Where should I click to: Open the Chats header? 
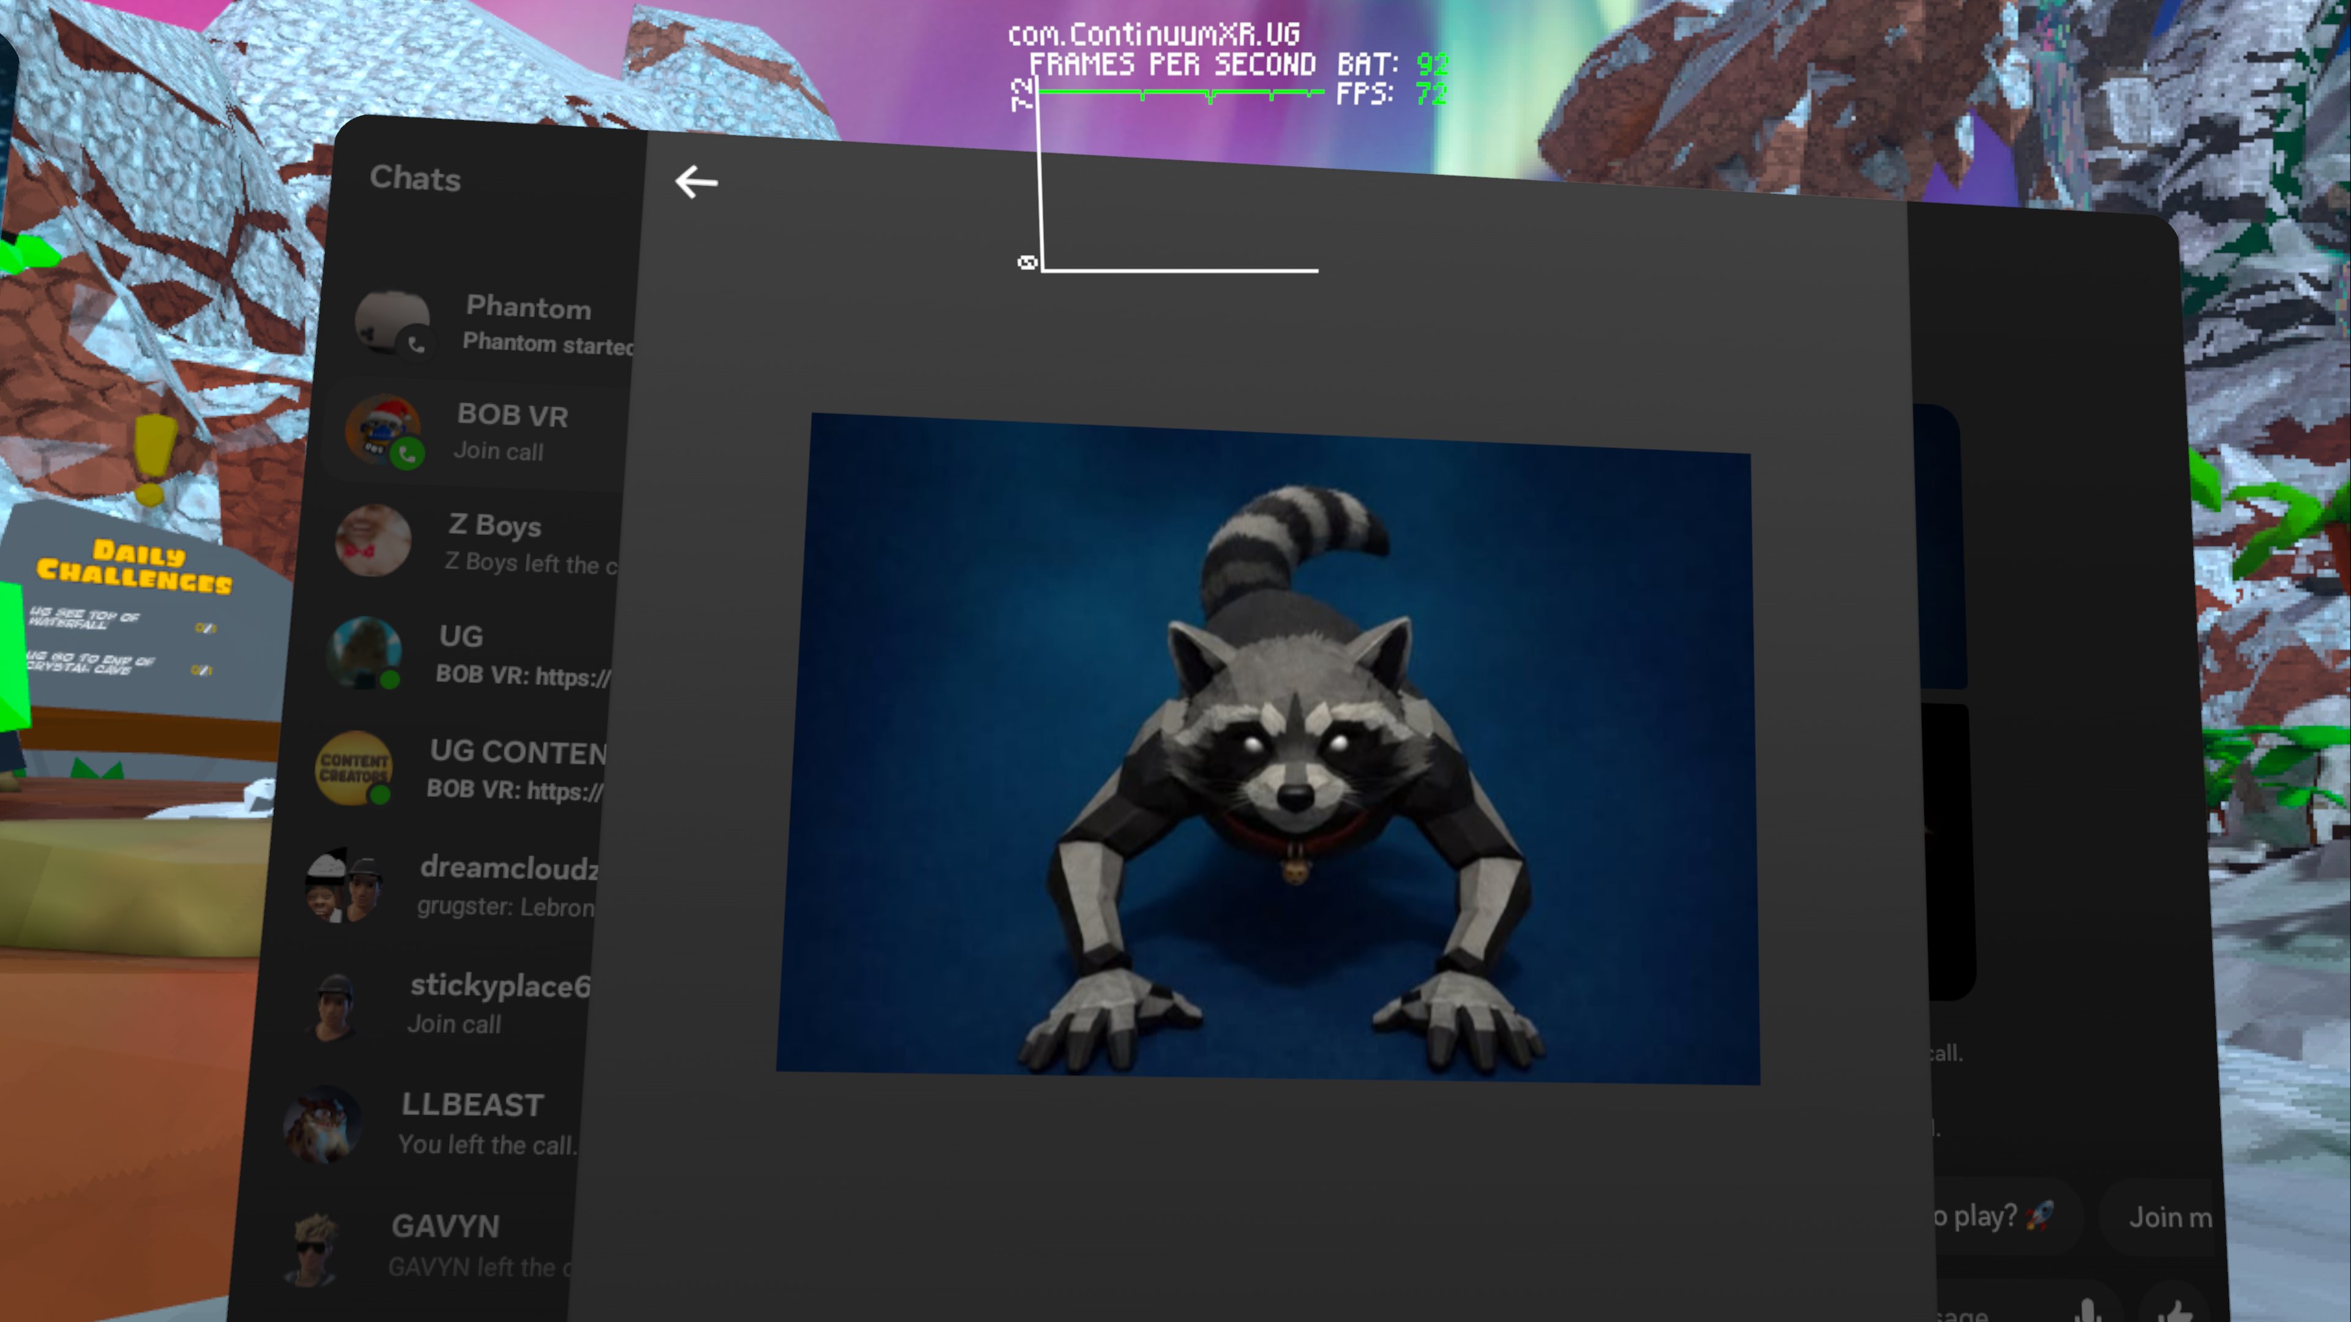click(415, 178)
